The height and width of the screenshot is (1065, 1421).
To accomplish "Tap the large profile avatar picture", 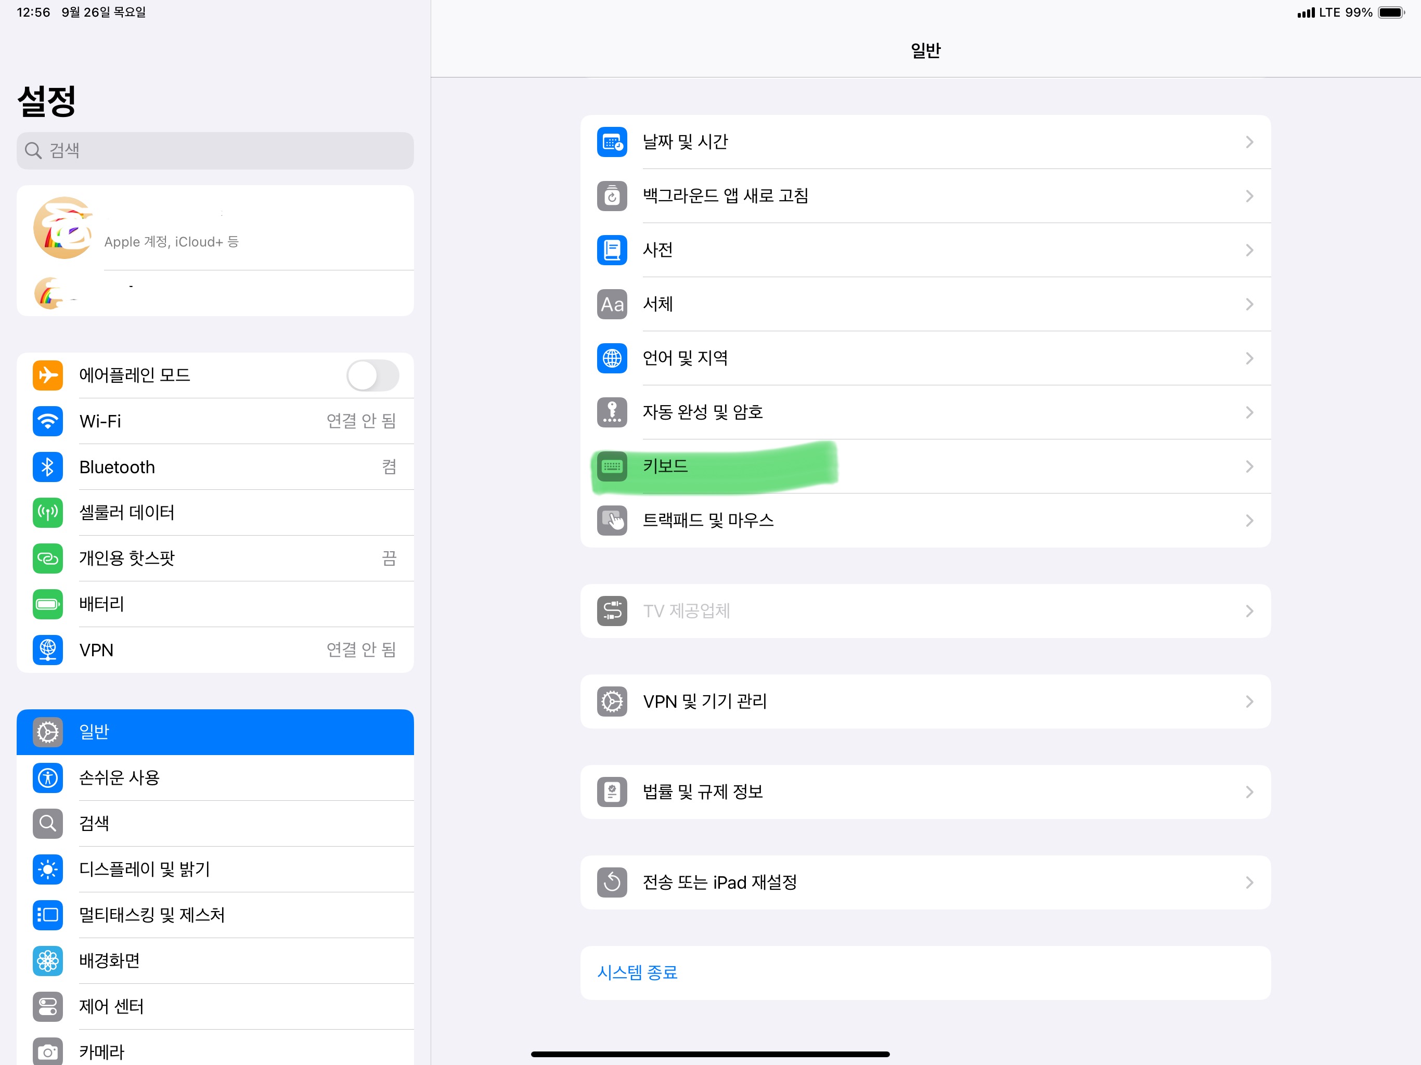I will click(x=63, y=228).
